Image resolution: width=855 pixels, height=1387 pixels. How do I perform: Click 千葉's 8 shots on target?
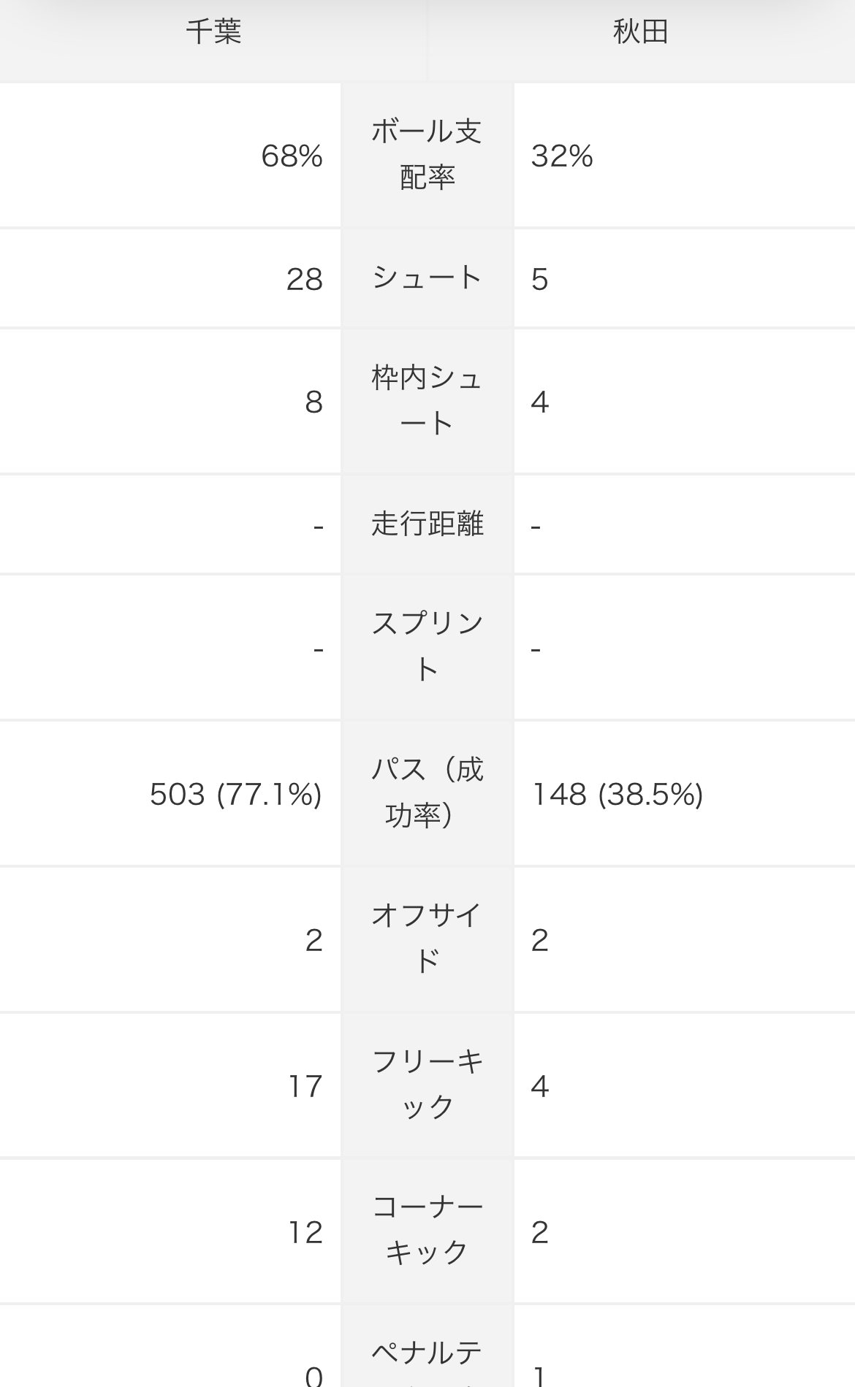(313, 402)
